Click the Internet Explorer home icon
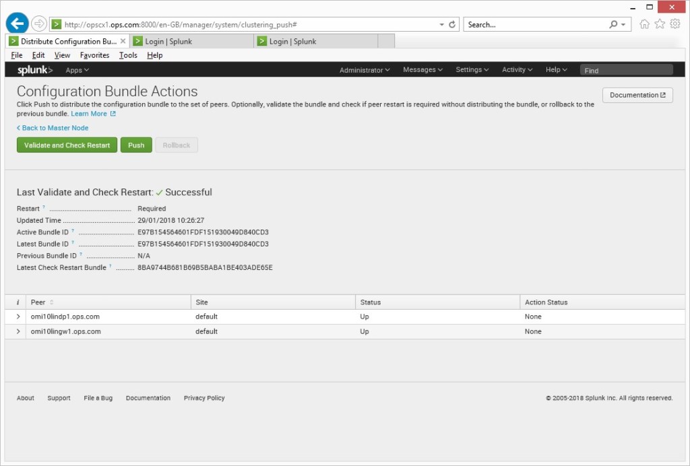This screenshot has width=690, height=466. coord(644,23)
